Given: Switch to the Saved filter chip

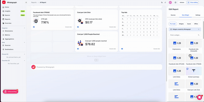Looking at the screenshot, I should [x=189, y=24].
